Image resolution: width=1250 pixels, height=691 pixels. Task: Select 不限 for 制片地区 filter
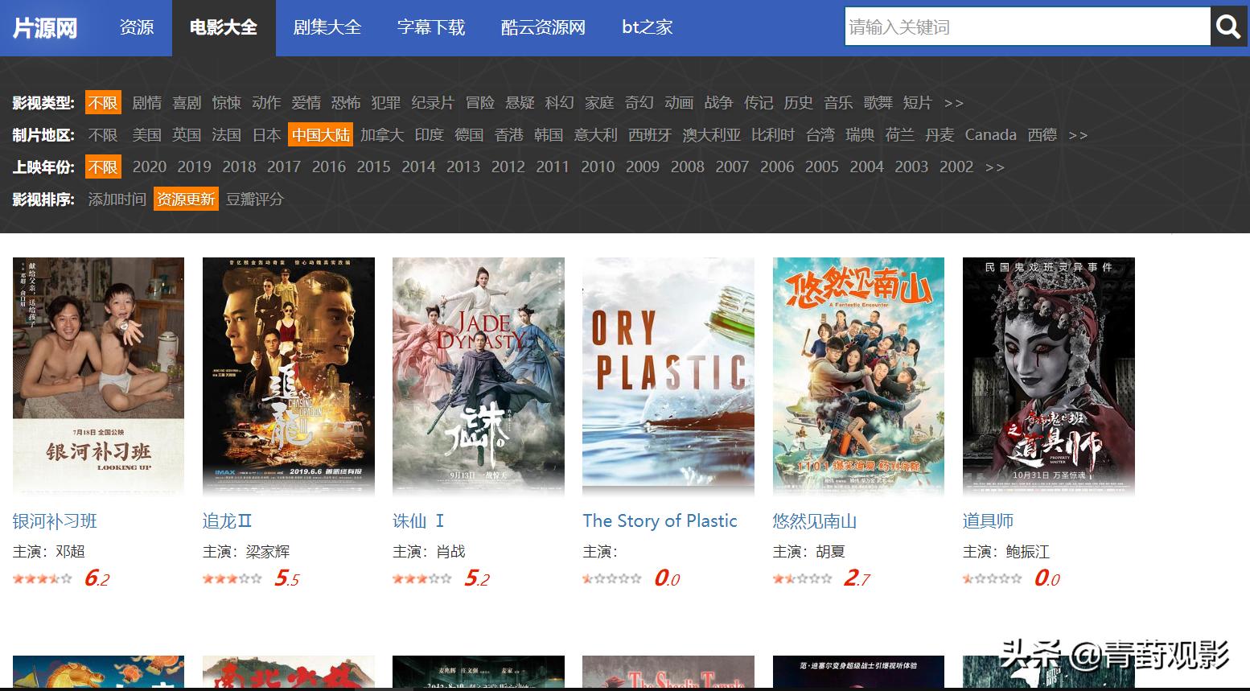pos(103,135)
